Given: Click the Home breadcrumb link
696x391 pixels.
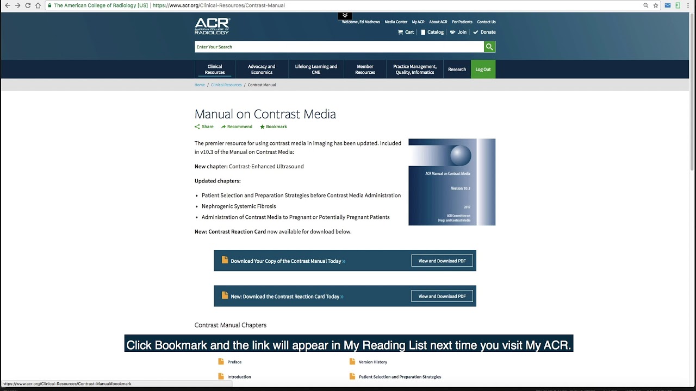Looking at the screenshot, I should pyautogui.click(x=200, y=85).
